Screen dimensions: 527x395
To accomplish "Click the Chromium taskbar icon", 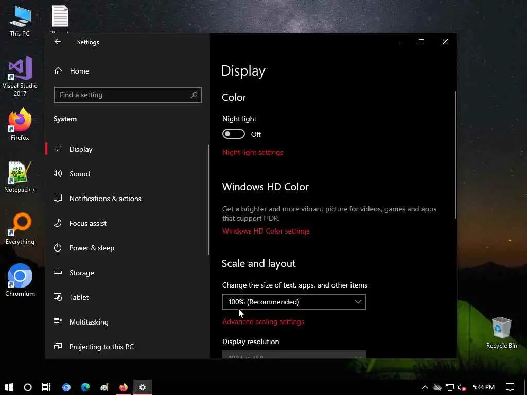I will (x=66, y=387).
